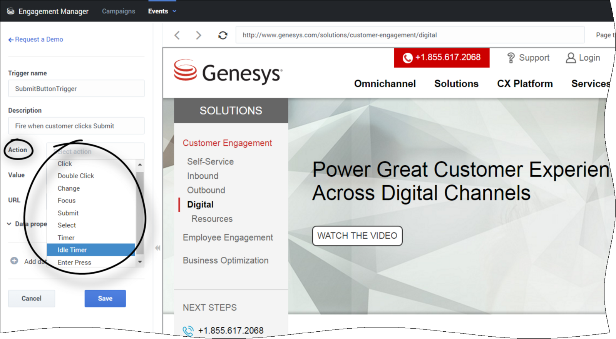Click the Value field label
This screenshot has height=339, width=616.
(17, 175)
